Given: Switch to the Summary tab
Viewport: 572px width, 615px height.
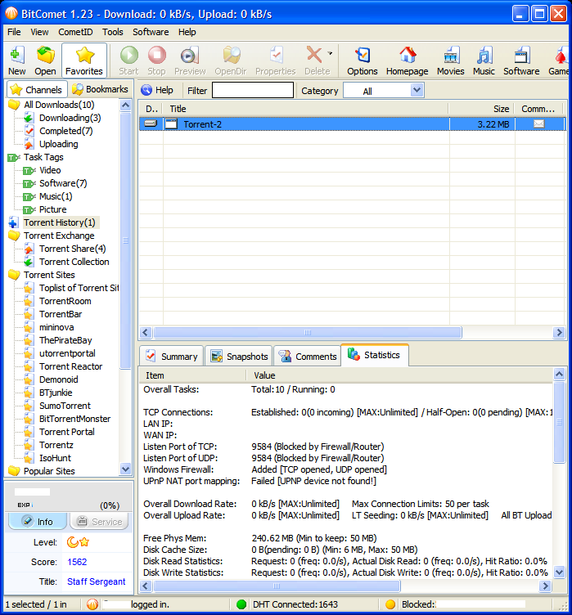Looking at the screenshot, I should coord(172,356).
